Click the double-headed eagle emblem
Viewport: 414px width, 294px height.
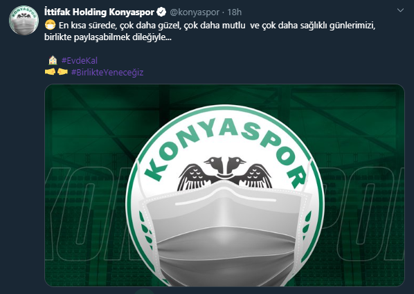[x=225, y=173]
